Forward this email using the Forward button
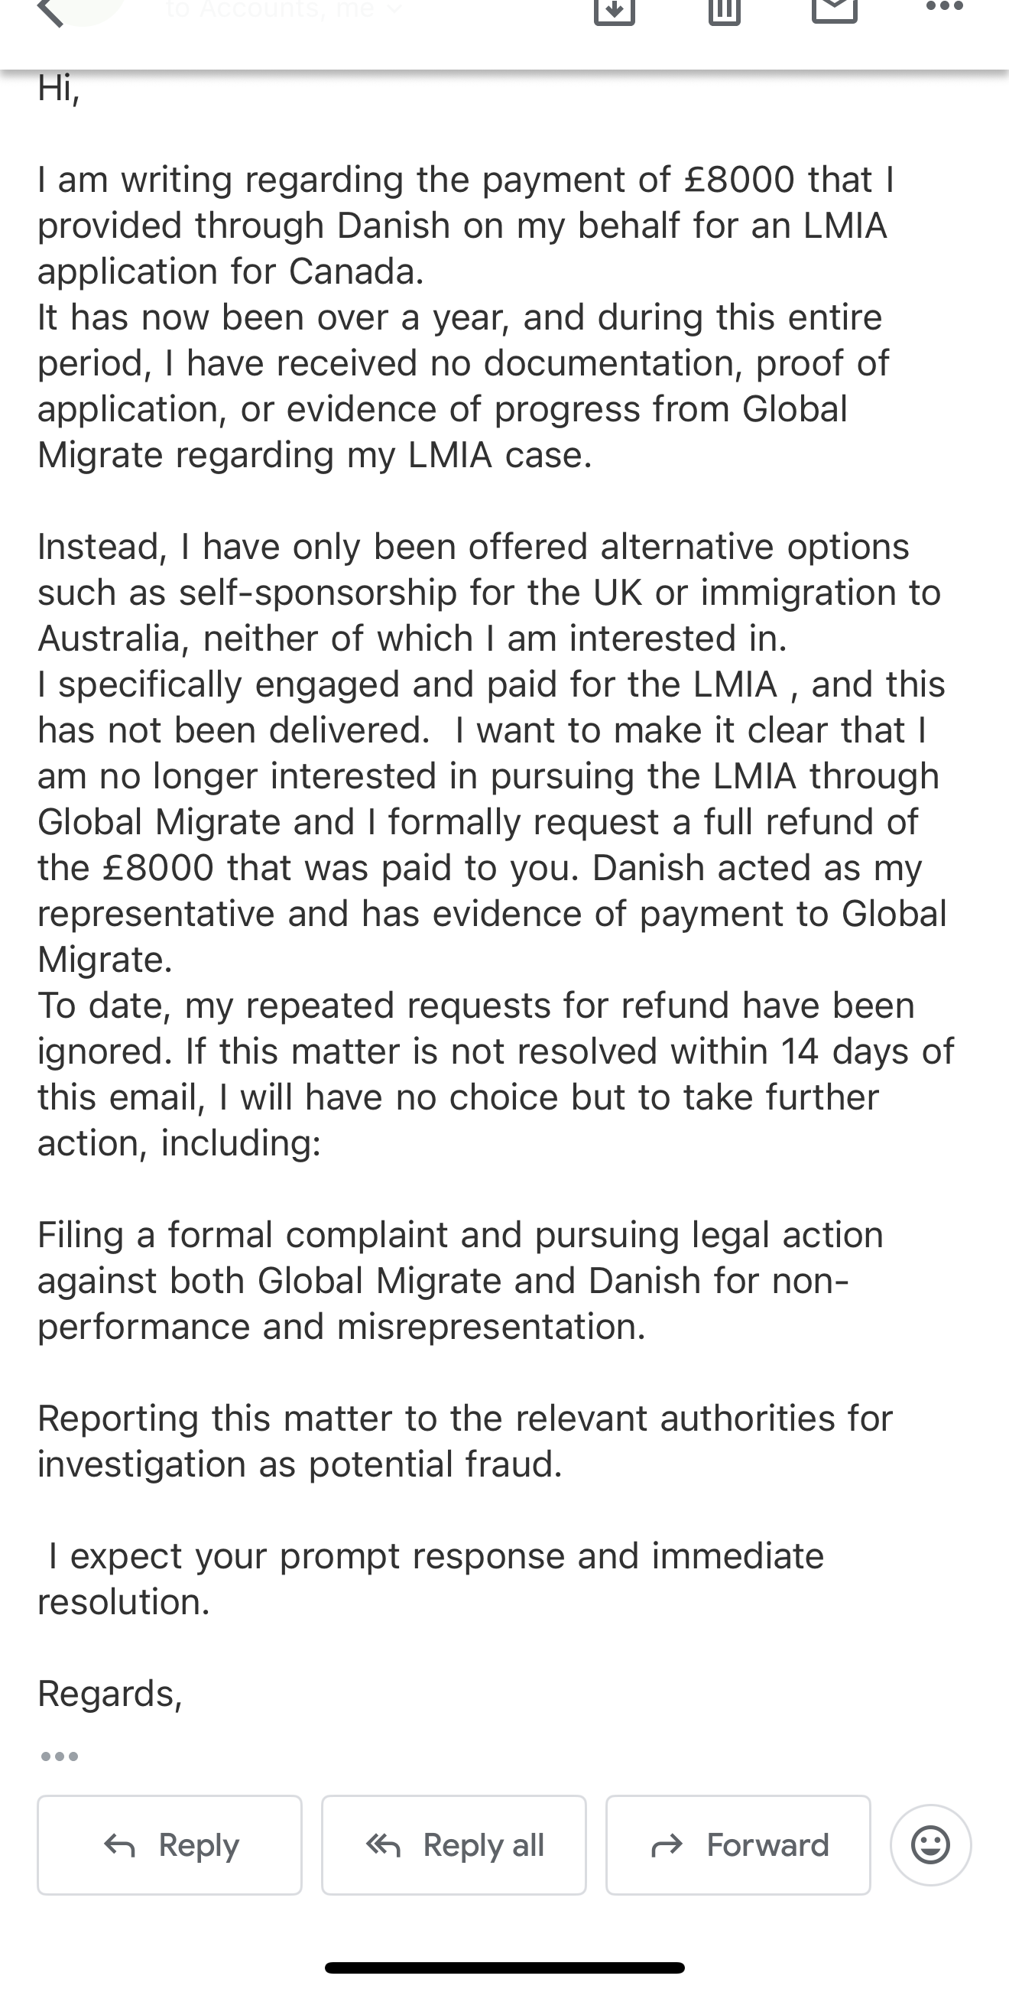Viewport: 1009px width, 1992px height. point(738,1845)
